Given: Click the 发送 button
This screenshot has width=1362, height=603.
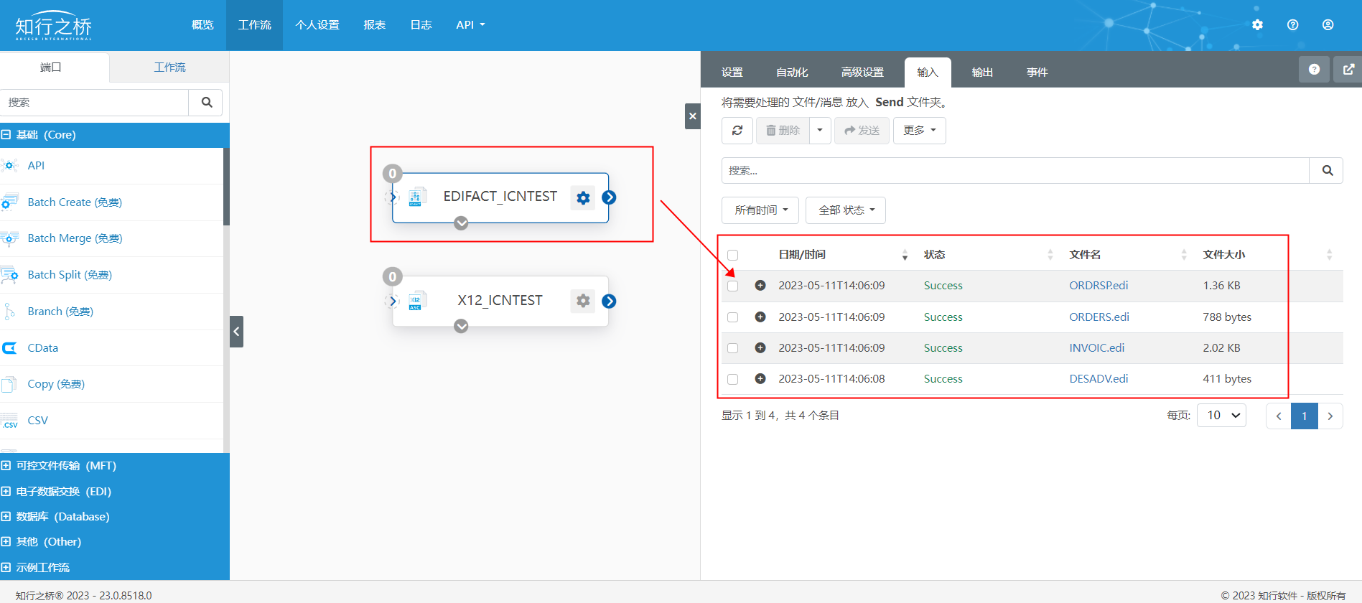Looking at the screenshot, I should tap(862, 130).
